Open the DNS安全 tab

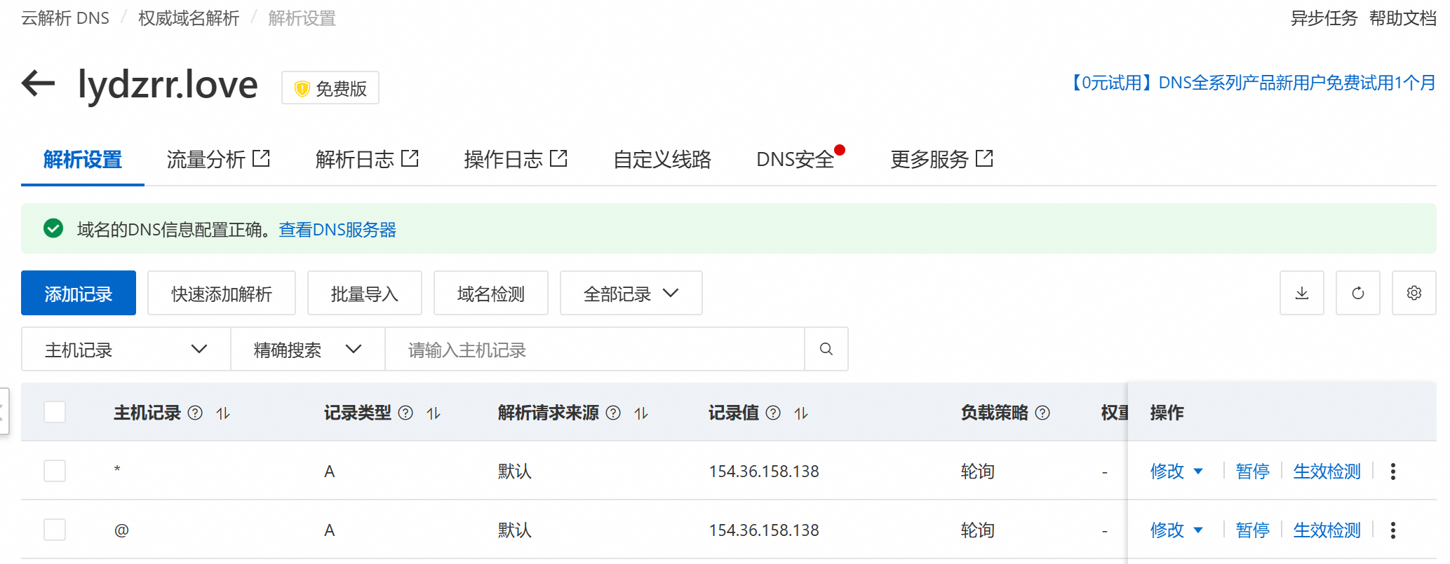coord(795,160)
